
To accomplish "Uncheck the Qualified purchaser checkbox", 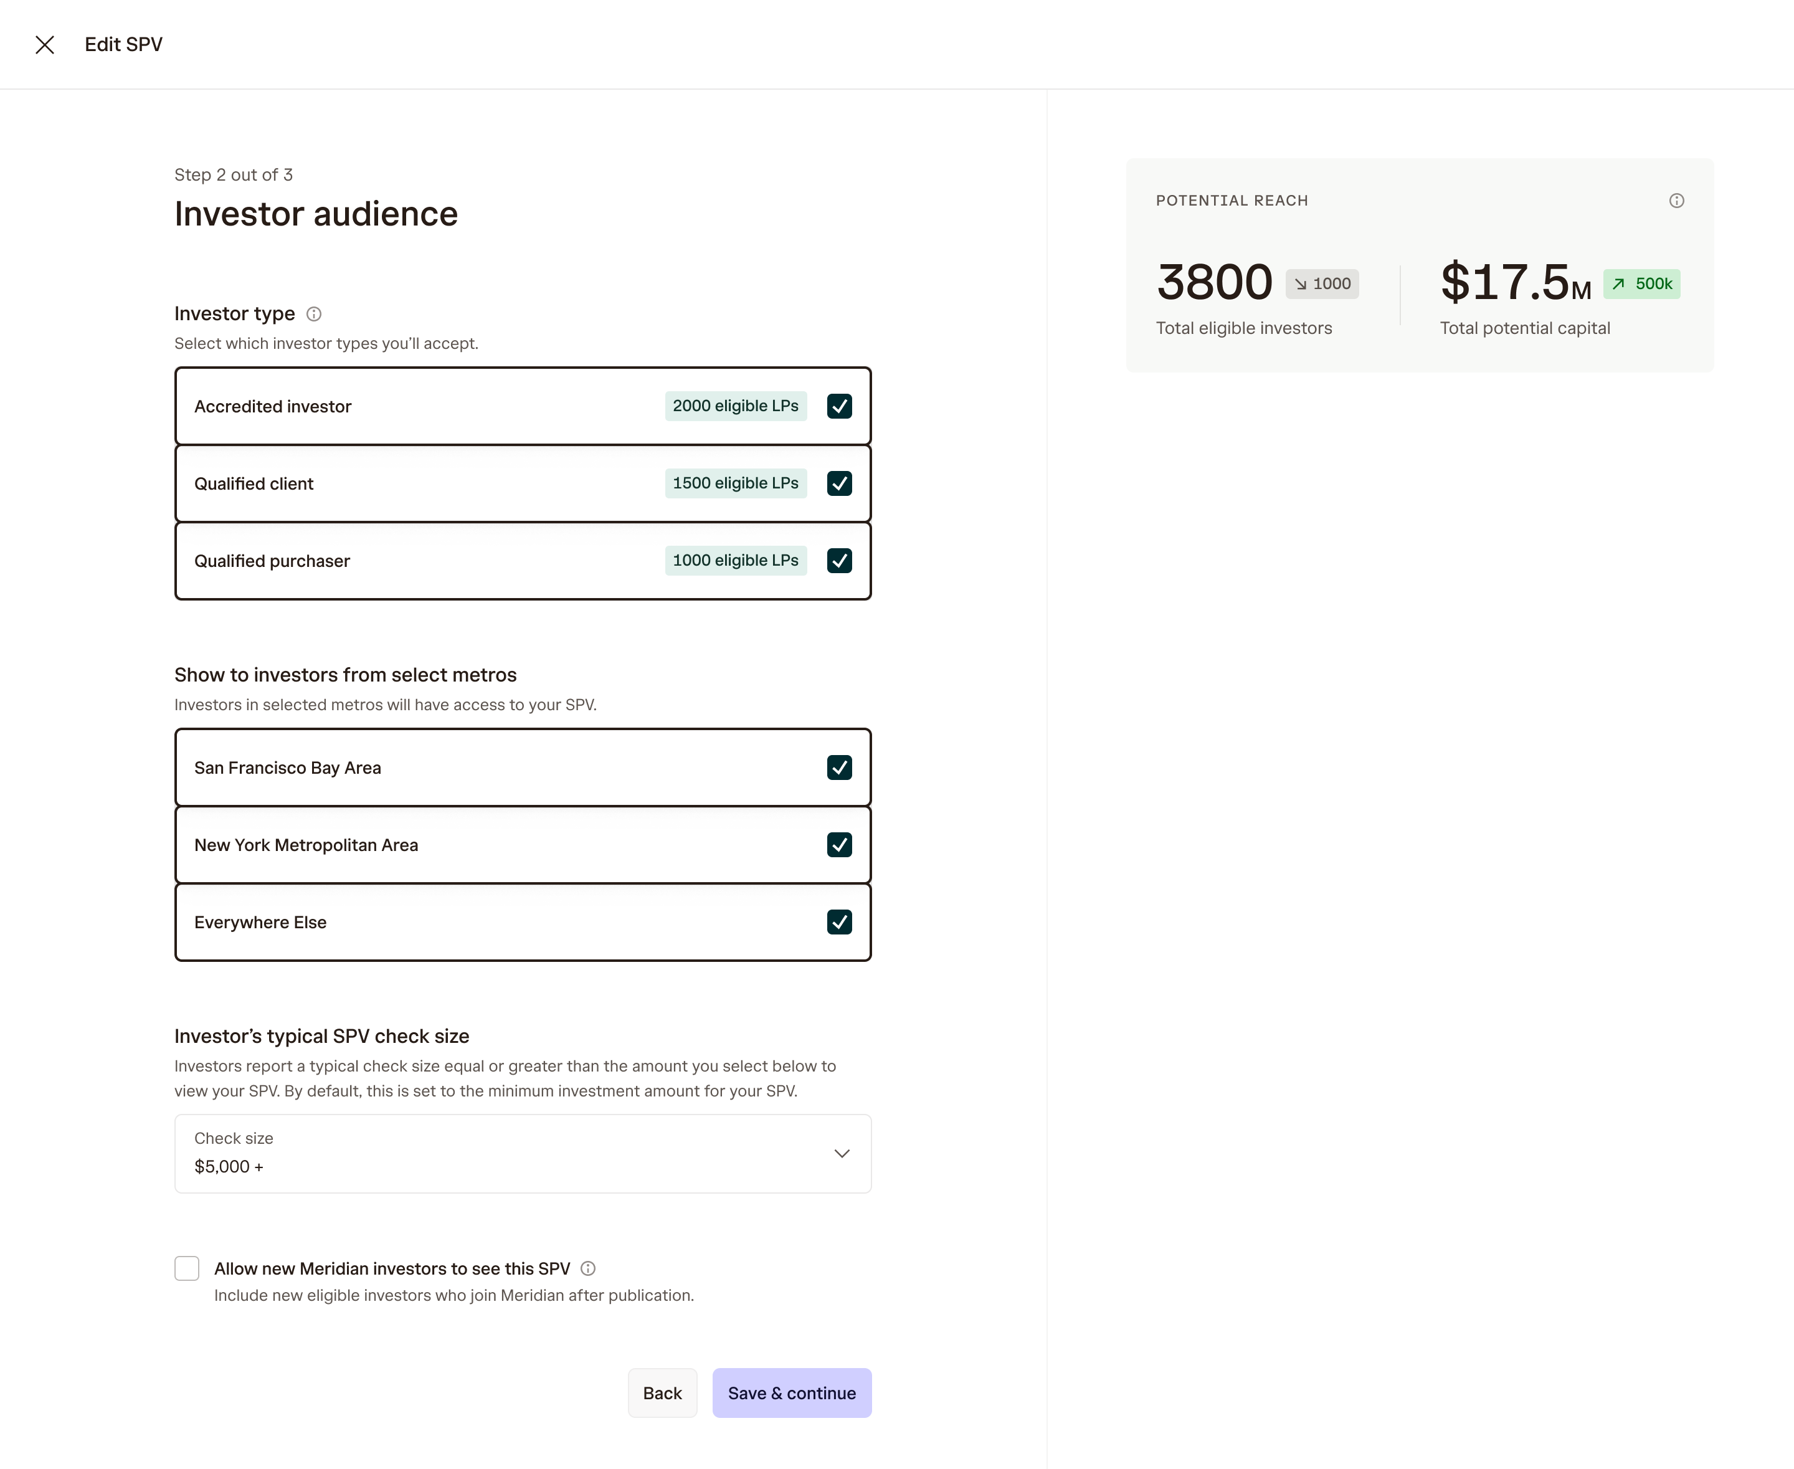I will point(840,560).
